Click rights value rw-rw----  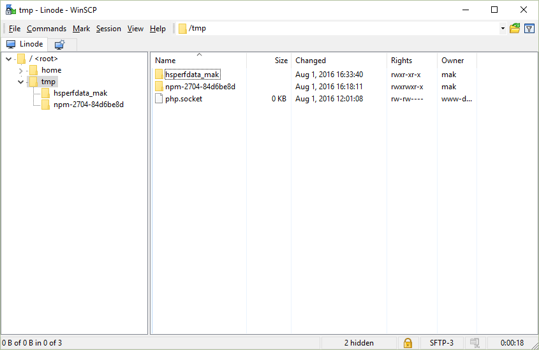[407, 99]
